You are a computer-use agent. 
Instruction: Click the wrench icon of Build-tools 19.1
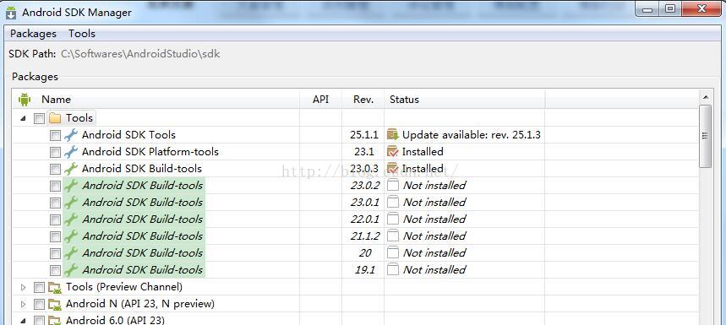[71, 270]
